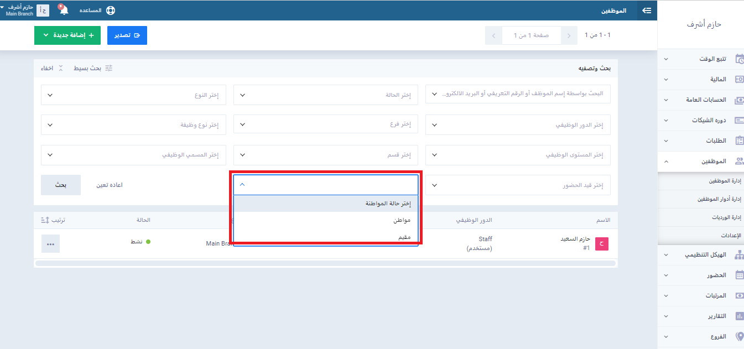744x349 pixels.
Task: Click the إضافة جديدة add button
Action: (x=67, y=35)
